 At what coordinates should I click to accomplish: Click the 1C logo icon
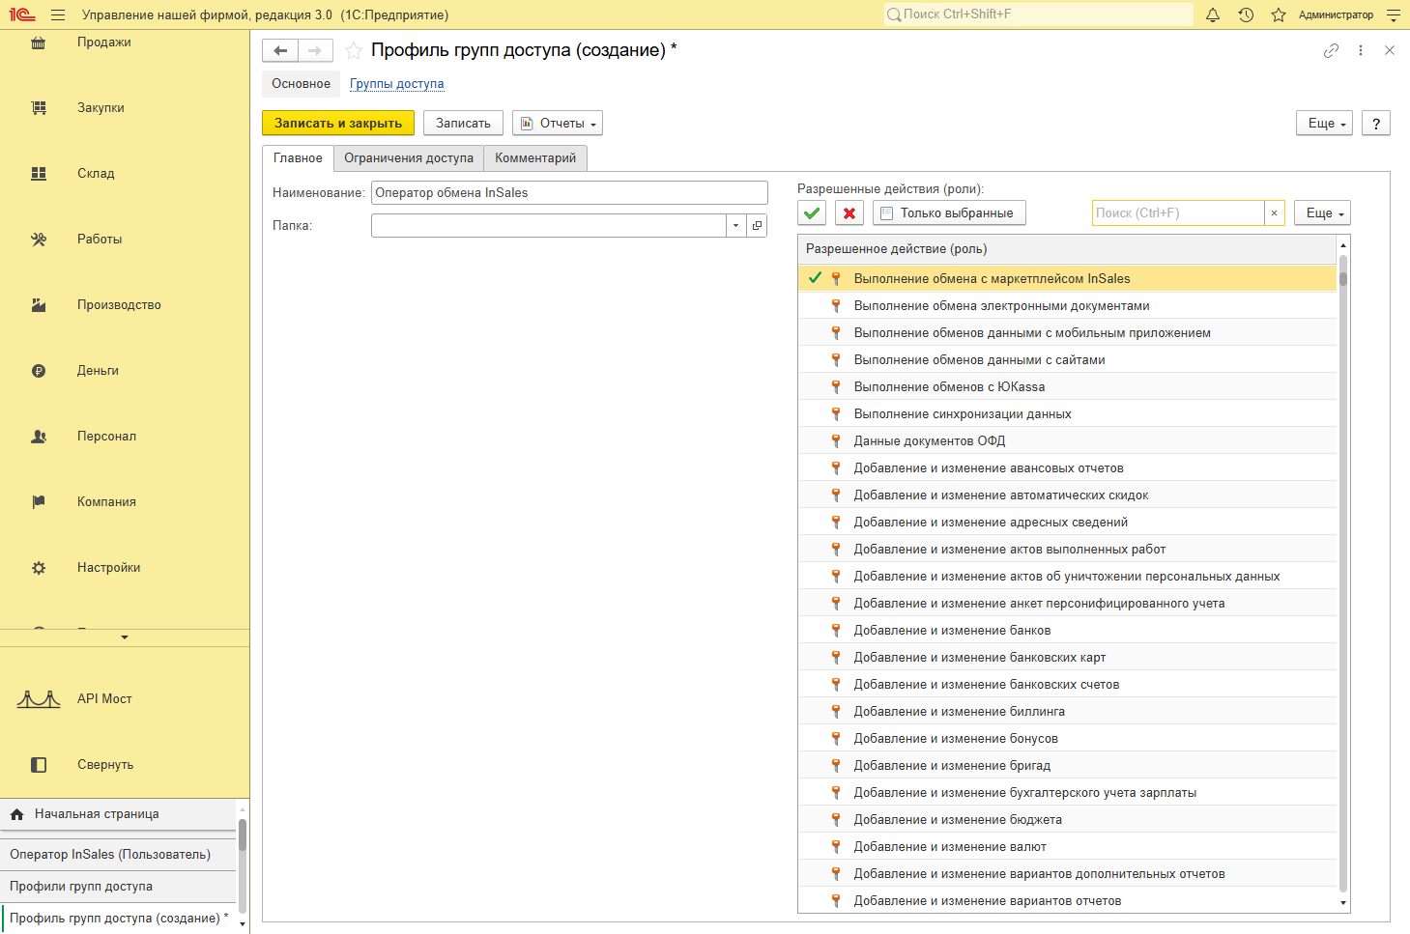click(x=22, y=14)
